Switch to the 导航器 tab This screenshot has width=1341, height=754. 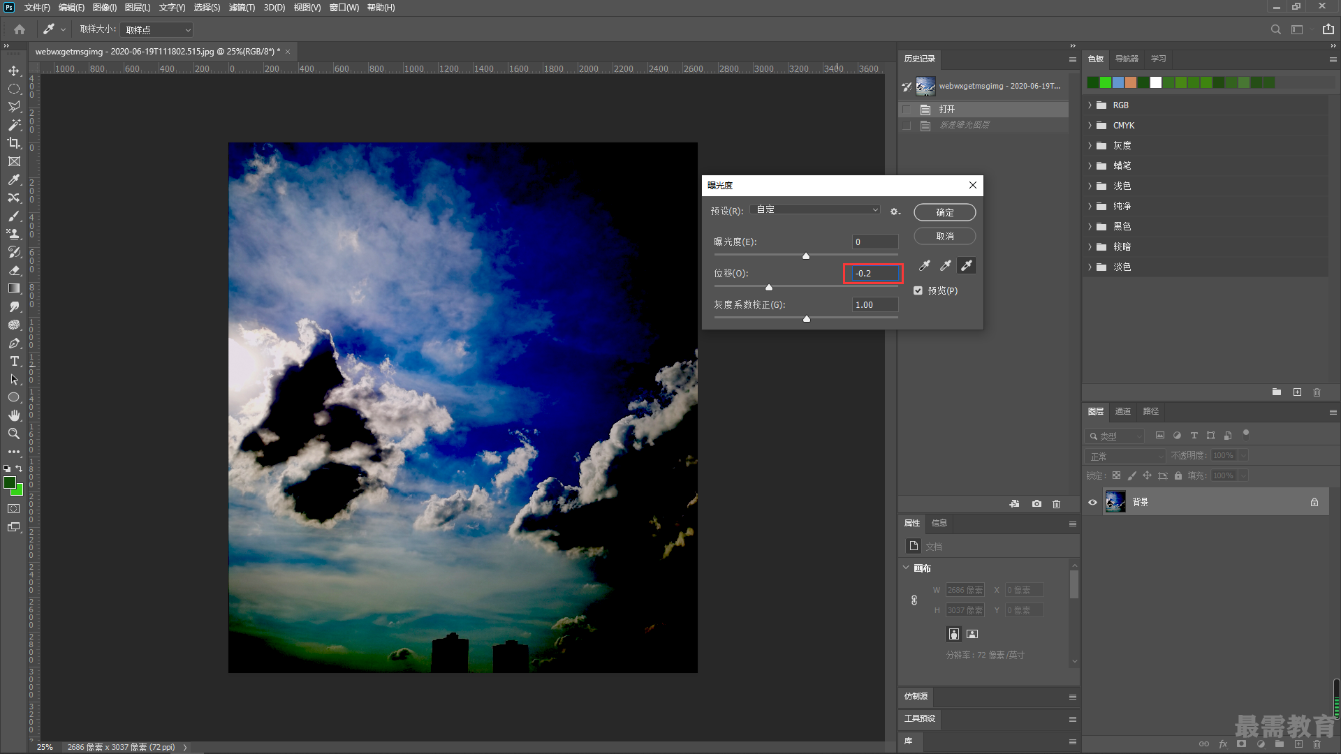(x=1127, y=59)
